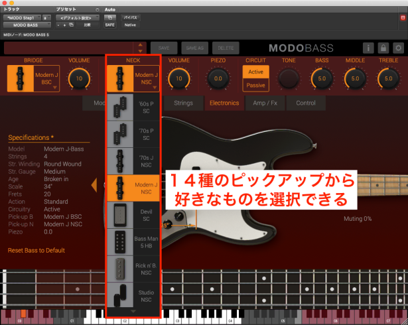Open the neck pickup dropdown arrow

click(155, 88)
